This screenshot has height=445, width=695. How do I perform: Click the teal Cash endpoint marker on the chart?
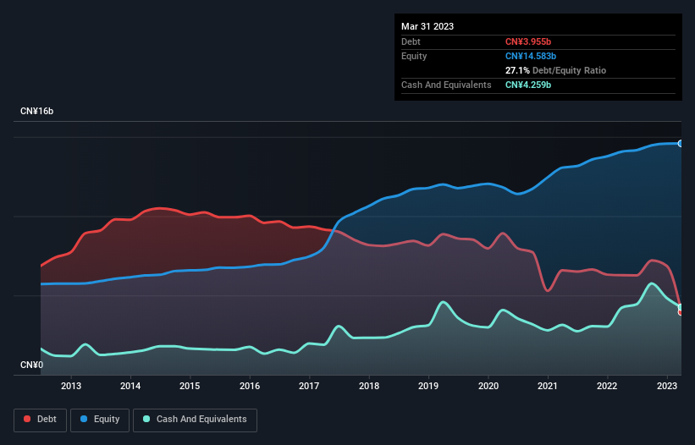click(x=680, y=306)
